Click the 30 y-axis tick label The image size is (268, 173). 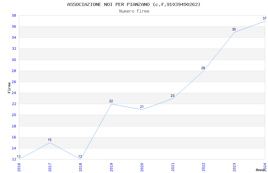point(14,60)
